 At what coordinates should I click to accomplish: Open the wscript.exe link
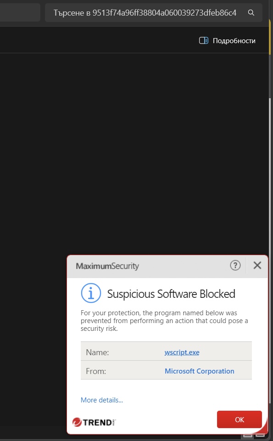click(x=182, y=352)
